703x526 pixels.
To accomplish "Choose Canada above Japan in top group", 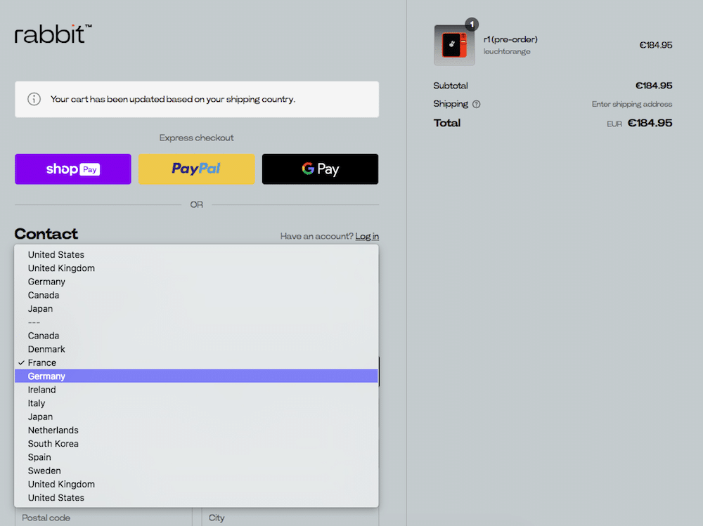I will coord(196,295).
